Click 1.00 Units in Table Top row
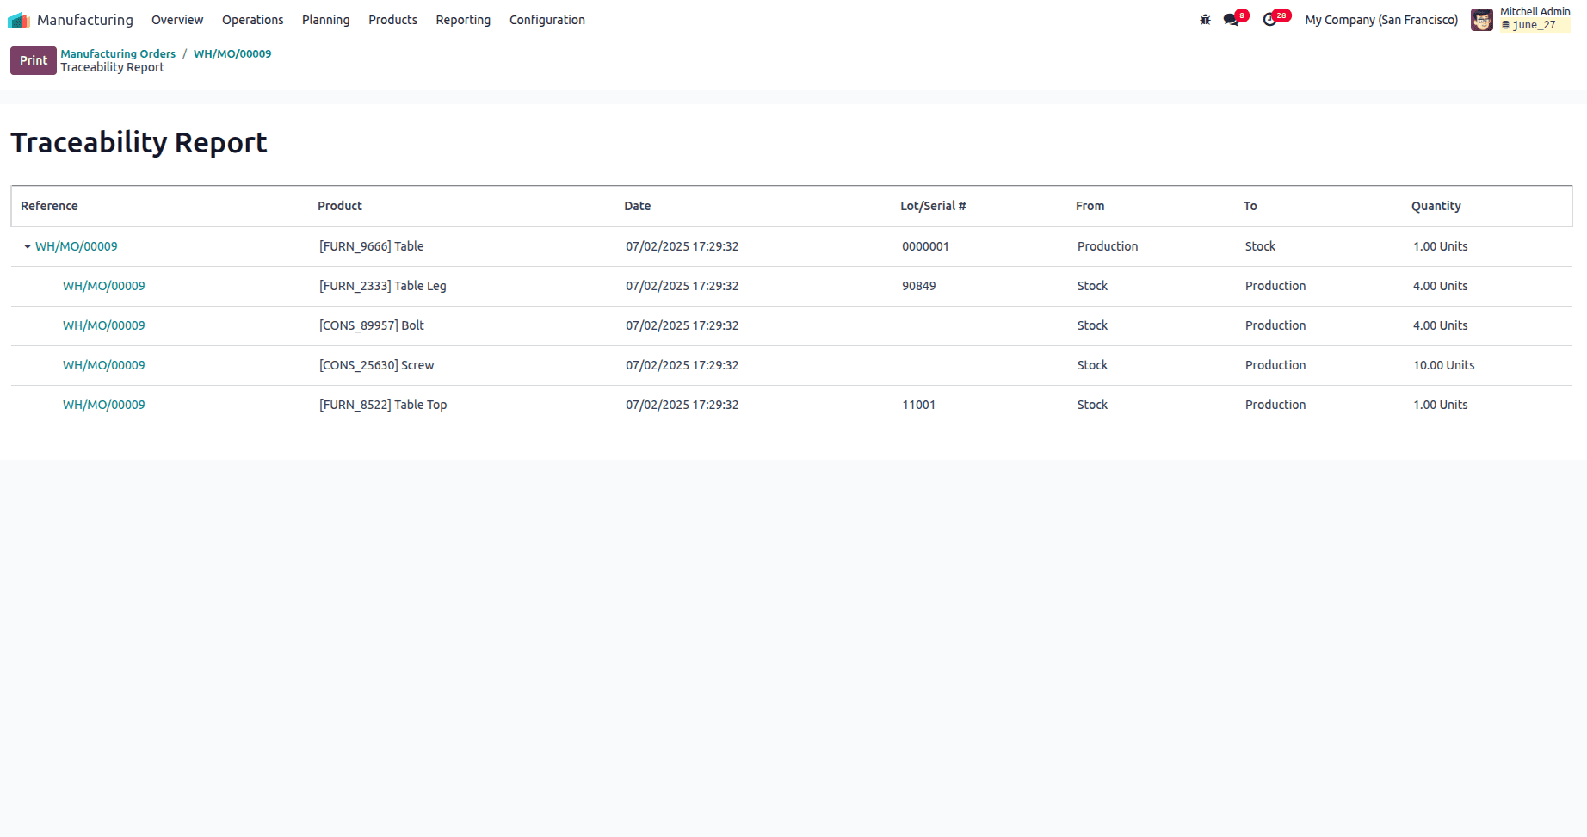 (x=1441, y=405)
